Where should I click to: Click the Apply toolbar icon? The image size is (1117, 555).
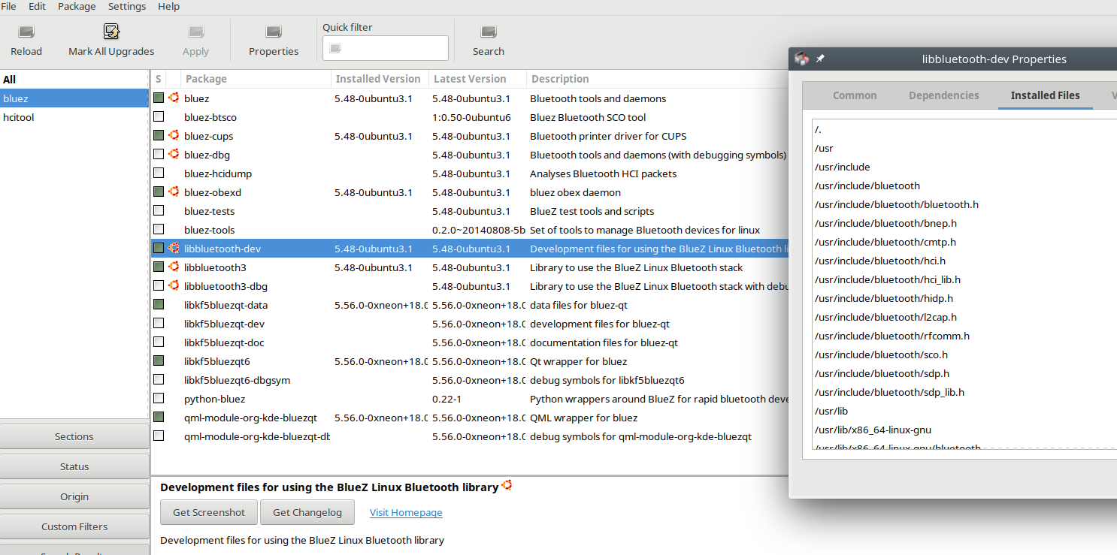(x=195, y=32)
